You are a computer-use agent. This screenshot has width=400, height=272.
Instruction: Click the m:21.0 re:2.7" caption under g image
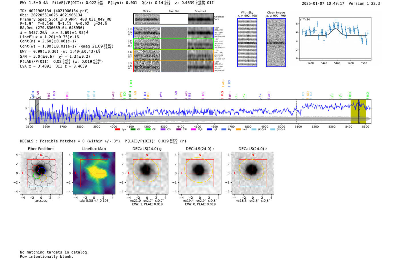pos(147,201)
